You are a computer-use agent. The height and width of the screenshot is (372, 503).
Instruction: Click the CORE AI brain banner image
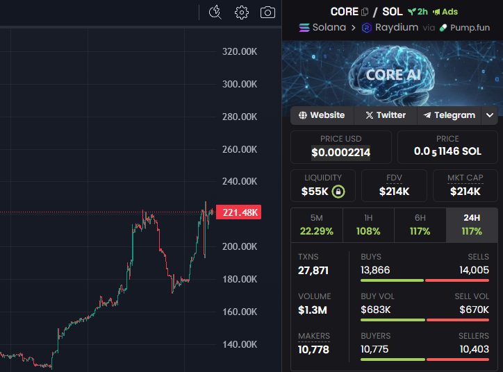coord(393,74)
